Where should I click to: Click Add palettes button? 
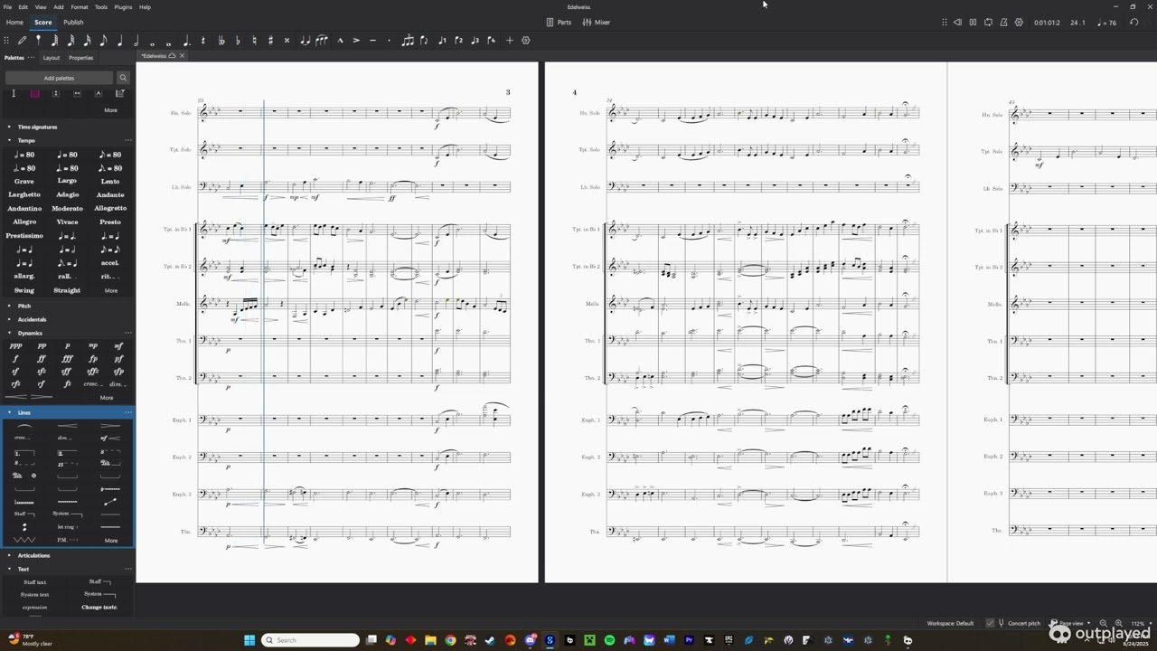point(59,78)
